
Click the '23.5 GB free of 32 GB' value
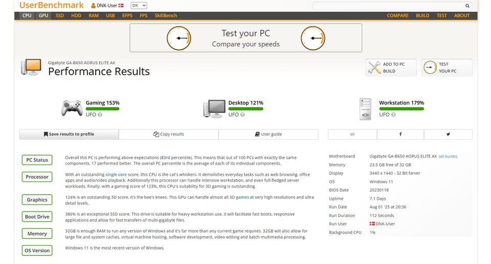coord(390,165)
